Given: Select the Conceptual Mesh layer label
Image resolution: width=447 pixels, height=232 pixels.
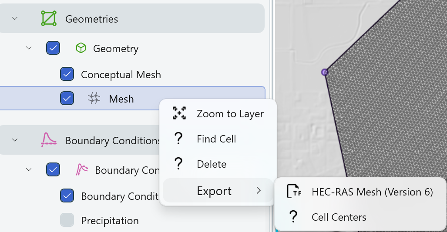Looking at the screenshot, I should [x=121, y=74].
